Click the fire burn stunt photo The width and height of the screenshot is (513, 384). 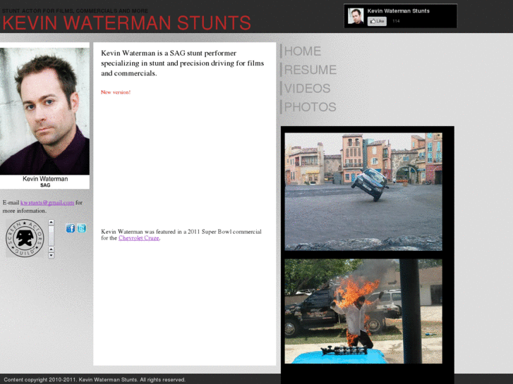(363, 311)
